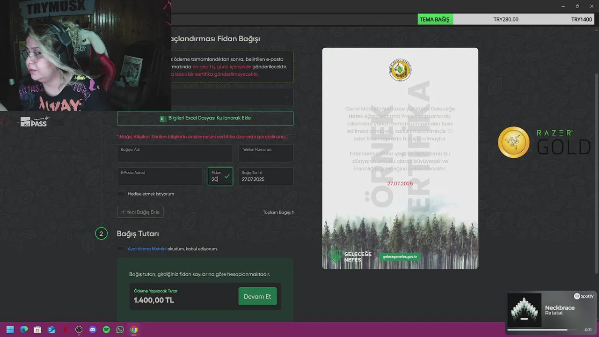Click the 'Toplam Bağış: 1' text

tap(278, 212)
